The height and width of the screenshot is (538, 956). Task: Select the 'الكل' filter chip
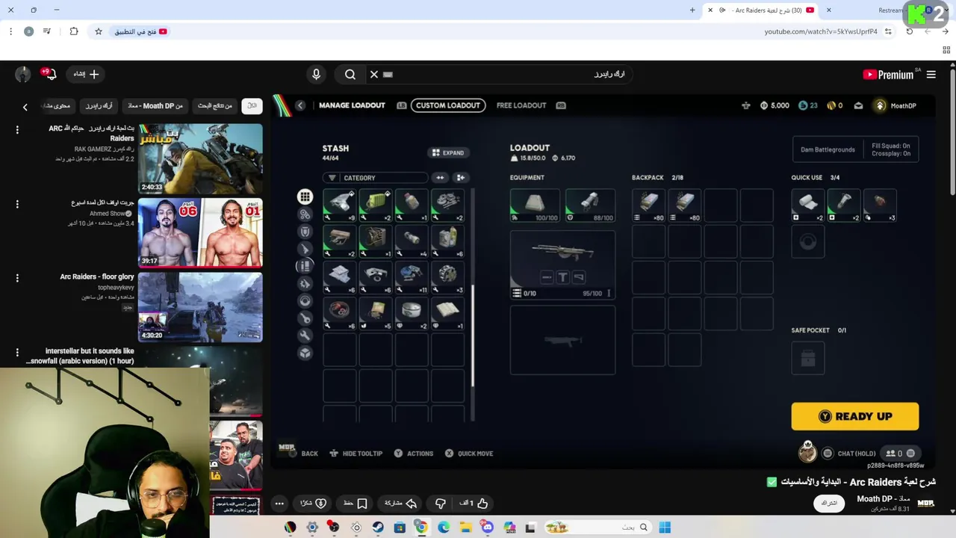tap(252, 106)
